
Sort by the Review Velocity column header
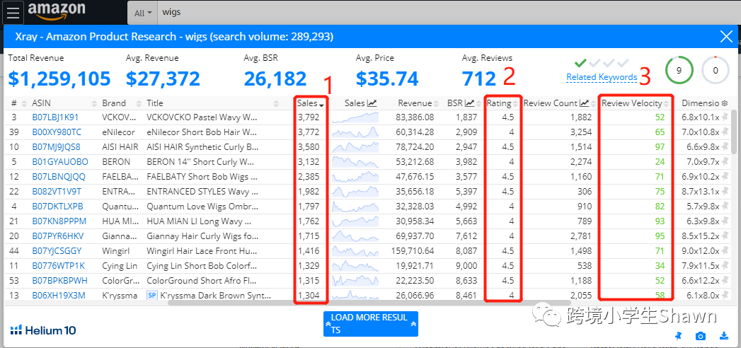pos(635,103)
